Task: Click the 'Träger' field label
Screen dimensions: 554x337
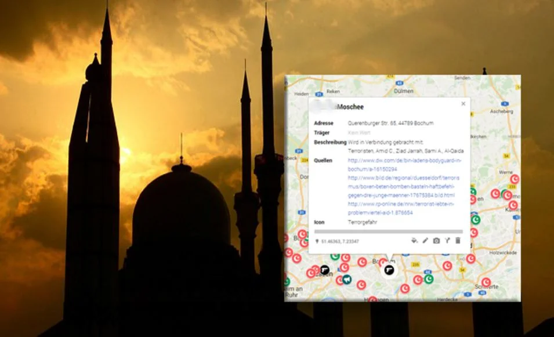Action: click(321, 133)
